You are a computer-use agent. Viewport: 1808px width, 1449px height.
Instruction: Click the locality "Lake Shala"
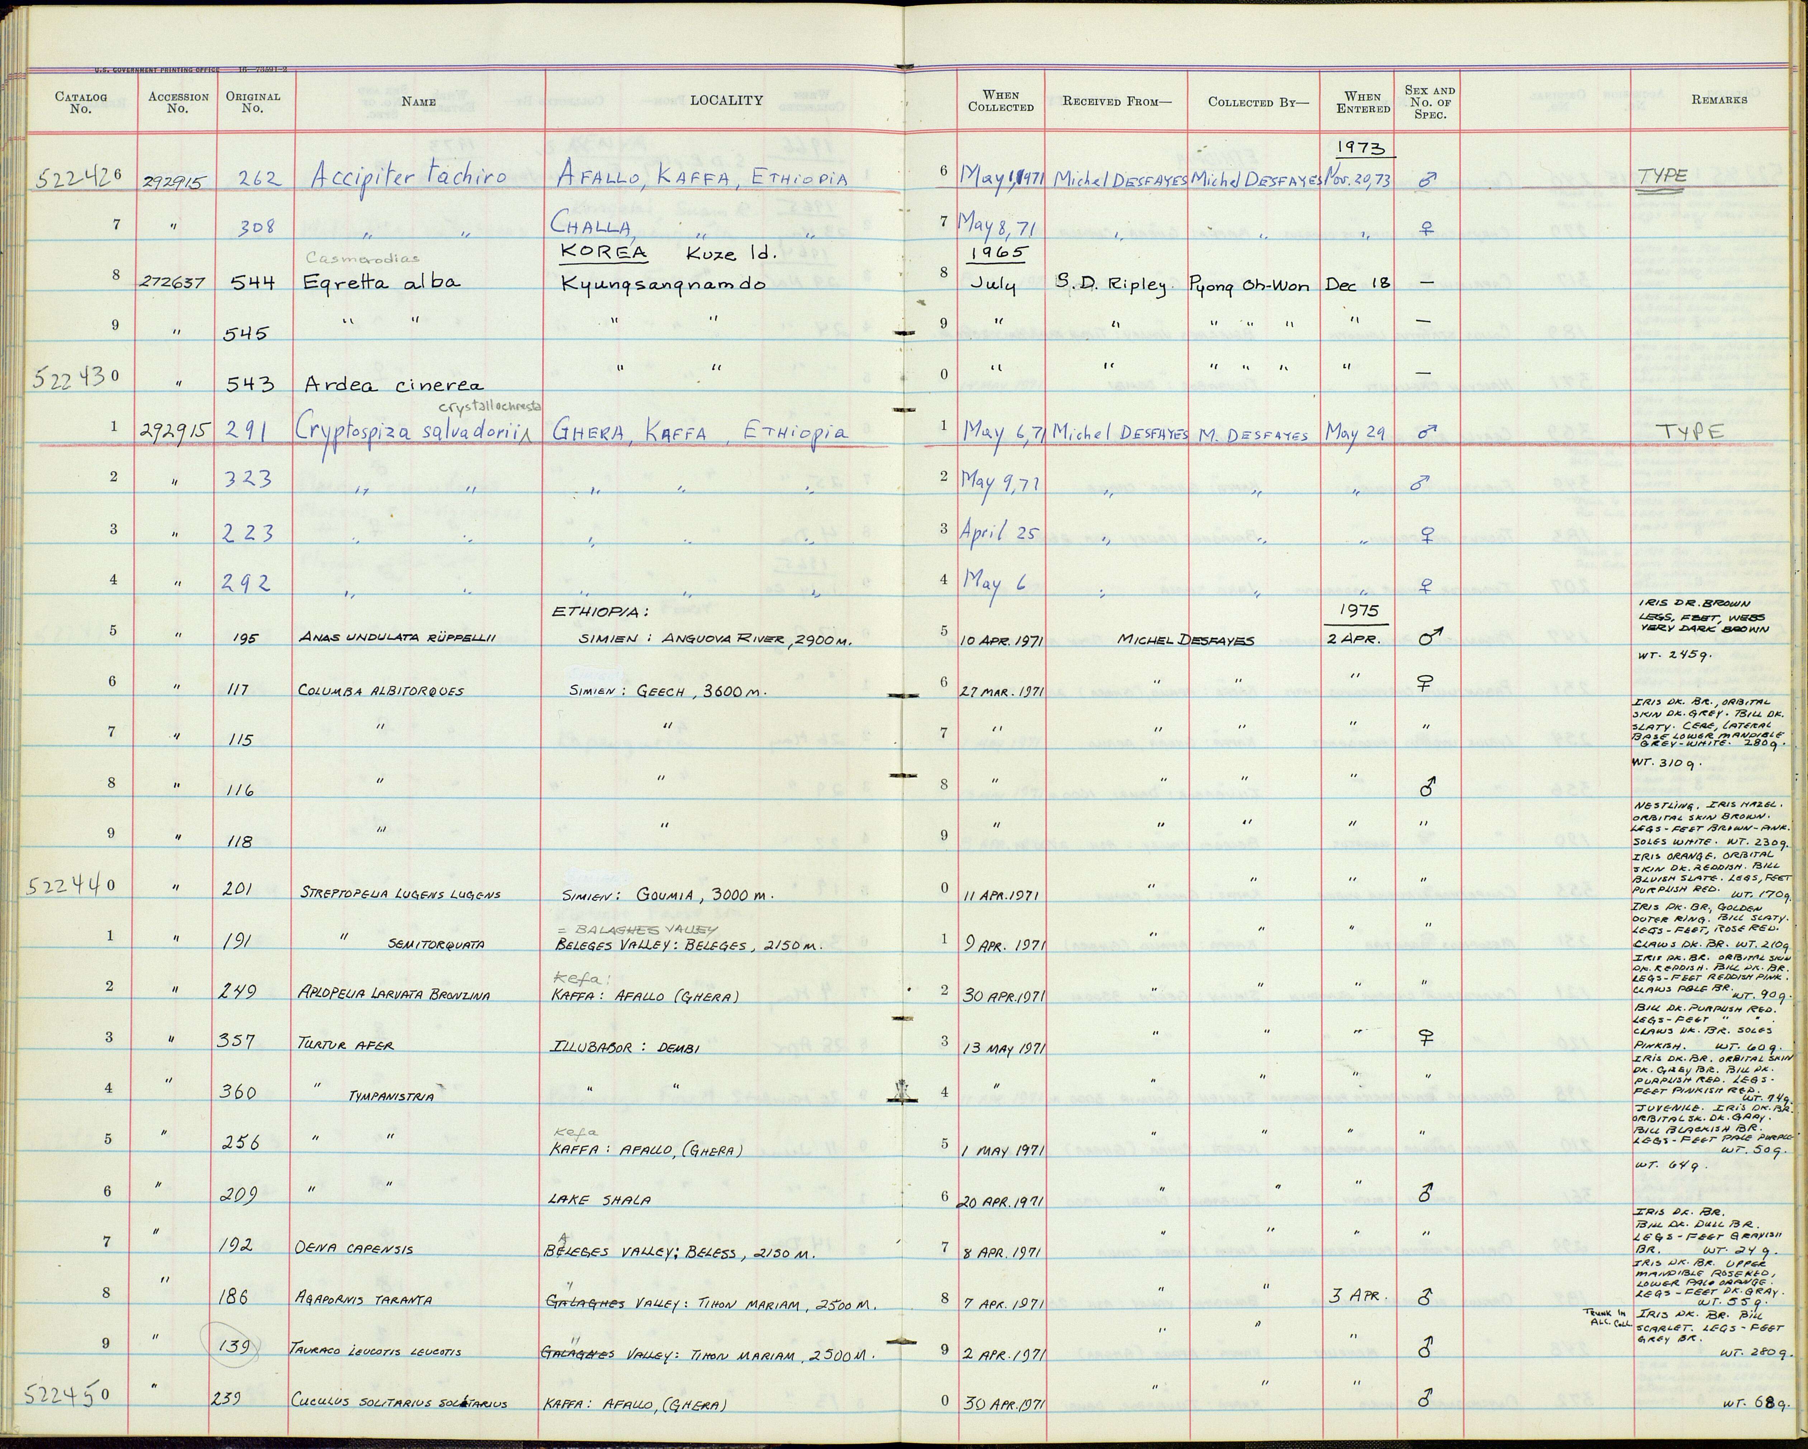599,1201
